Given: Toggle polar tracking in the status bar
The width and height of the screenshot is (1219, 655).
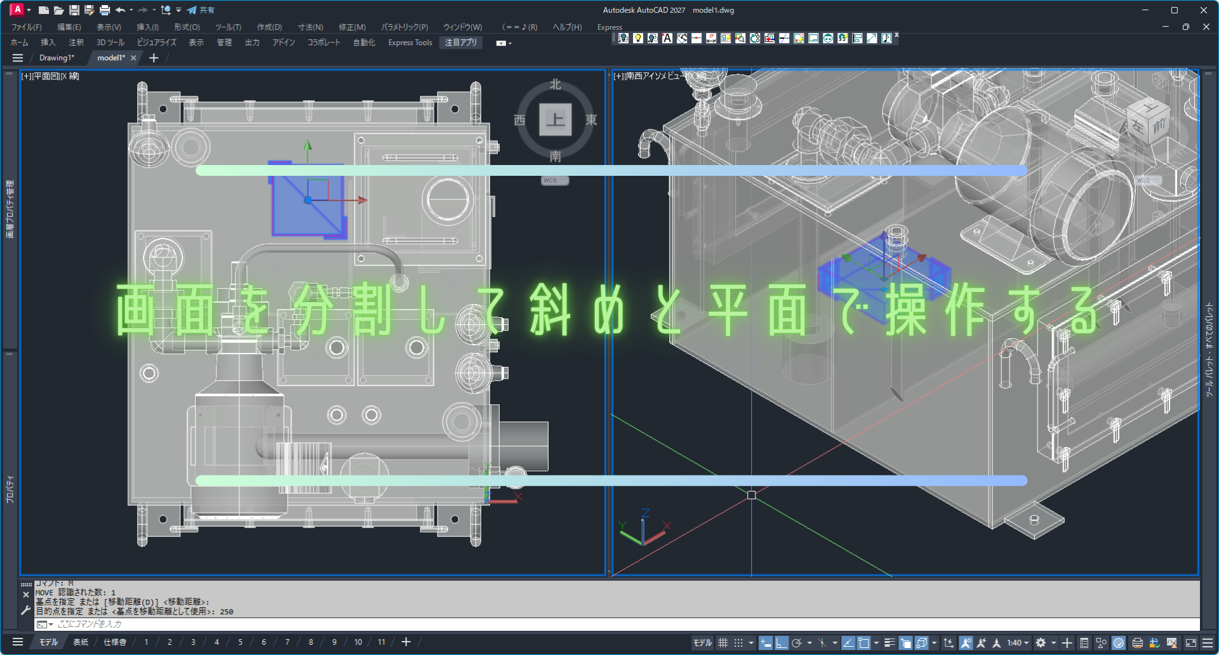Looking at the screenshot, I should [797, 643].
